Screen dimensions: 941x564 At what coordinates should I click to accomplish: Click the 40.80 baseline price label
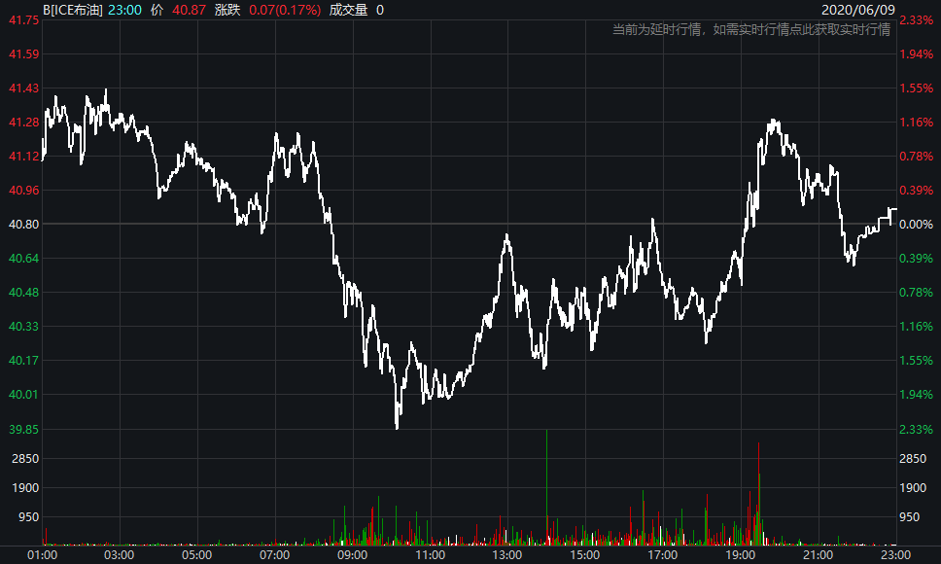21,224
